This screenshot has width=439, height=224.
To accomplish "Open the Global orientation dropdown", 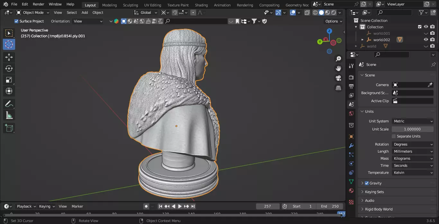I will pos(146,13).
